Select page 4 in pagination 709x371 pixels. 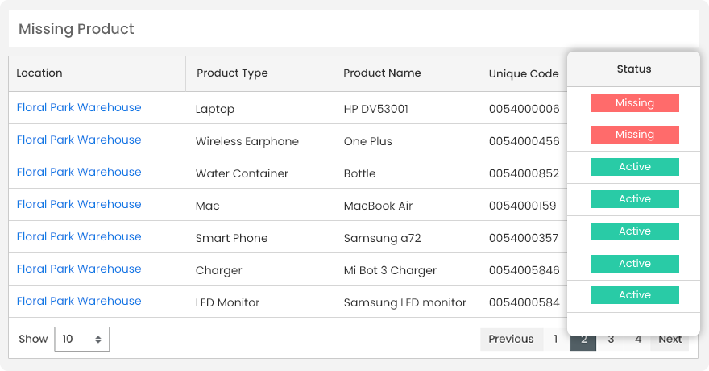[x=637, y=340]
